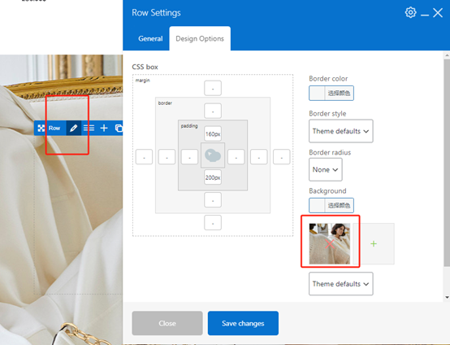Click the margin left input field
Screen dimensions: 450x345
coord(144,157)
